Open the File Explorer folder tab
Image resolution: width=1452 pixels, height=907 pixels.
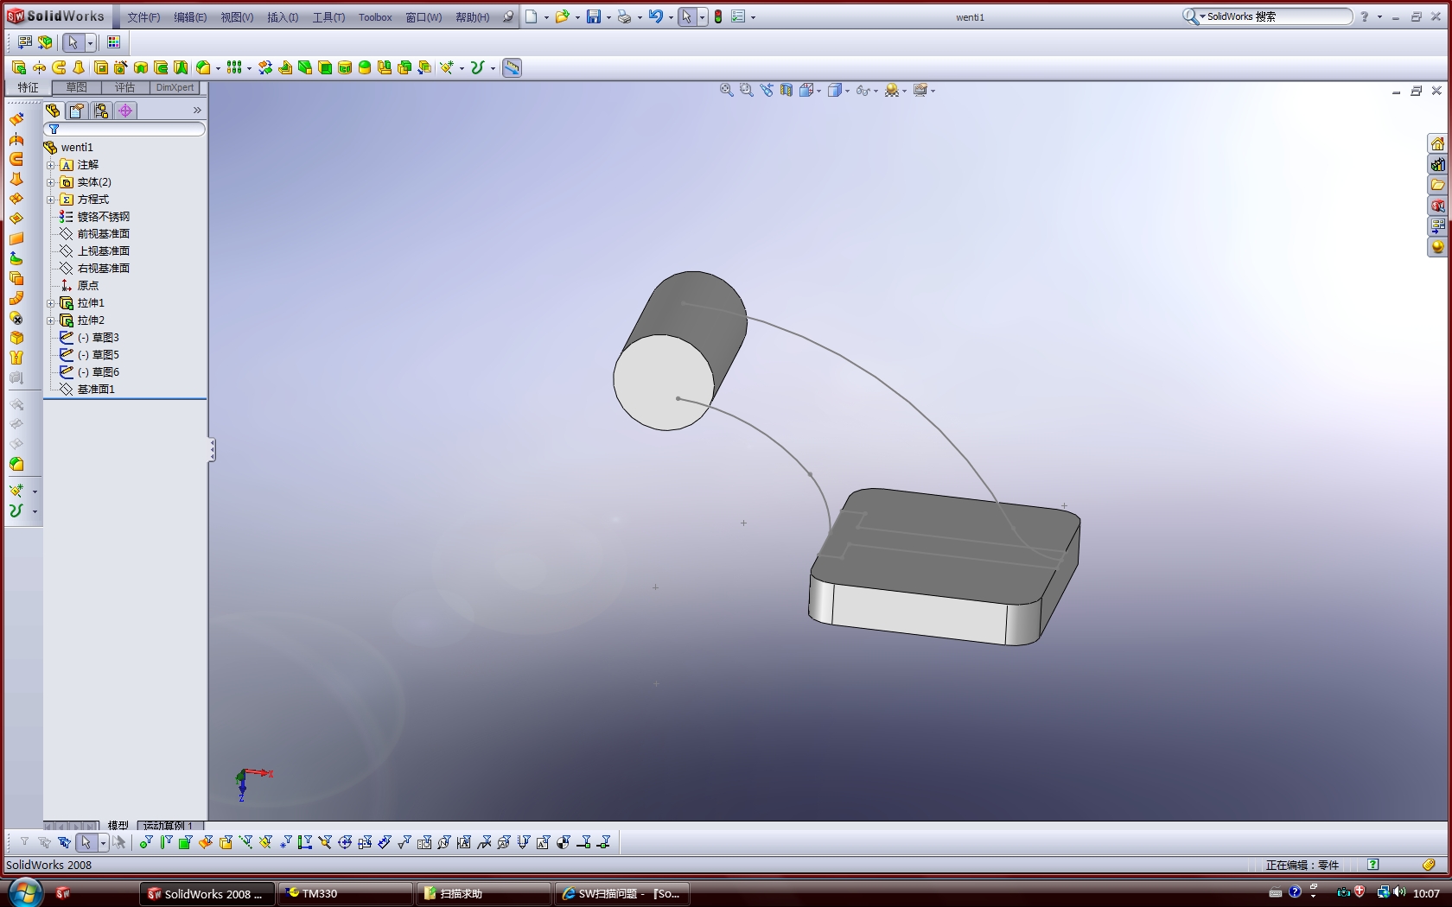1437,185
